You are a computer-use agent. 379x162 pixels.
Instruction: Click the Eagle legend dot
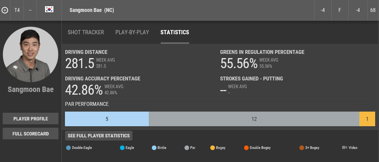[x=122, y=147]
